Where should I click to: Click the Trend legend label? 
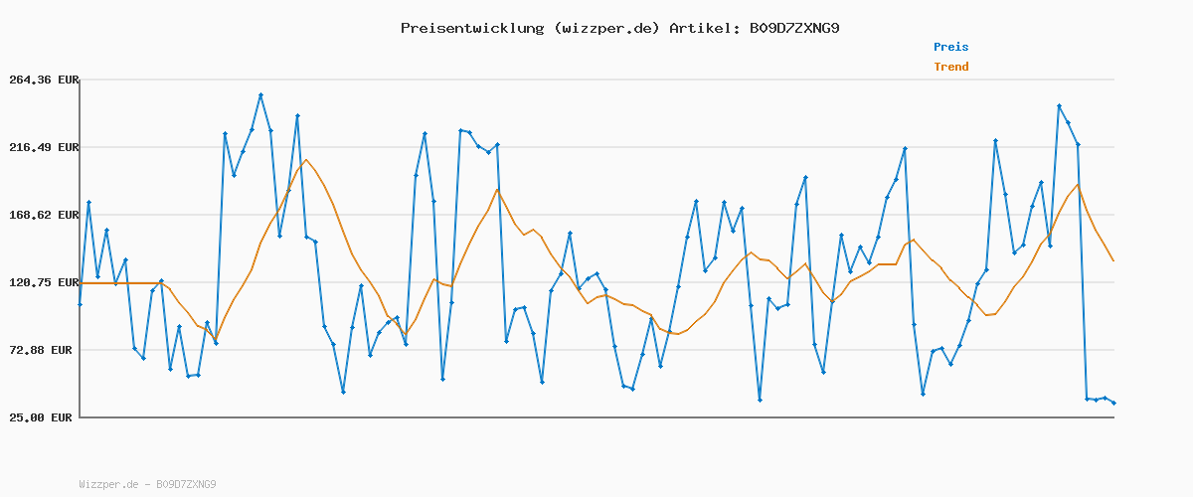pos(950,67)
